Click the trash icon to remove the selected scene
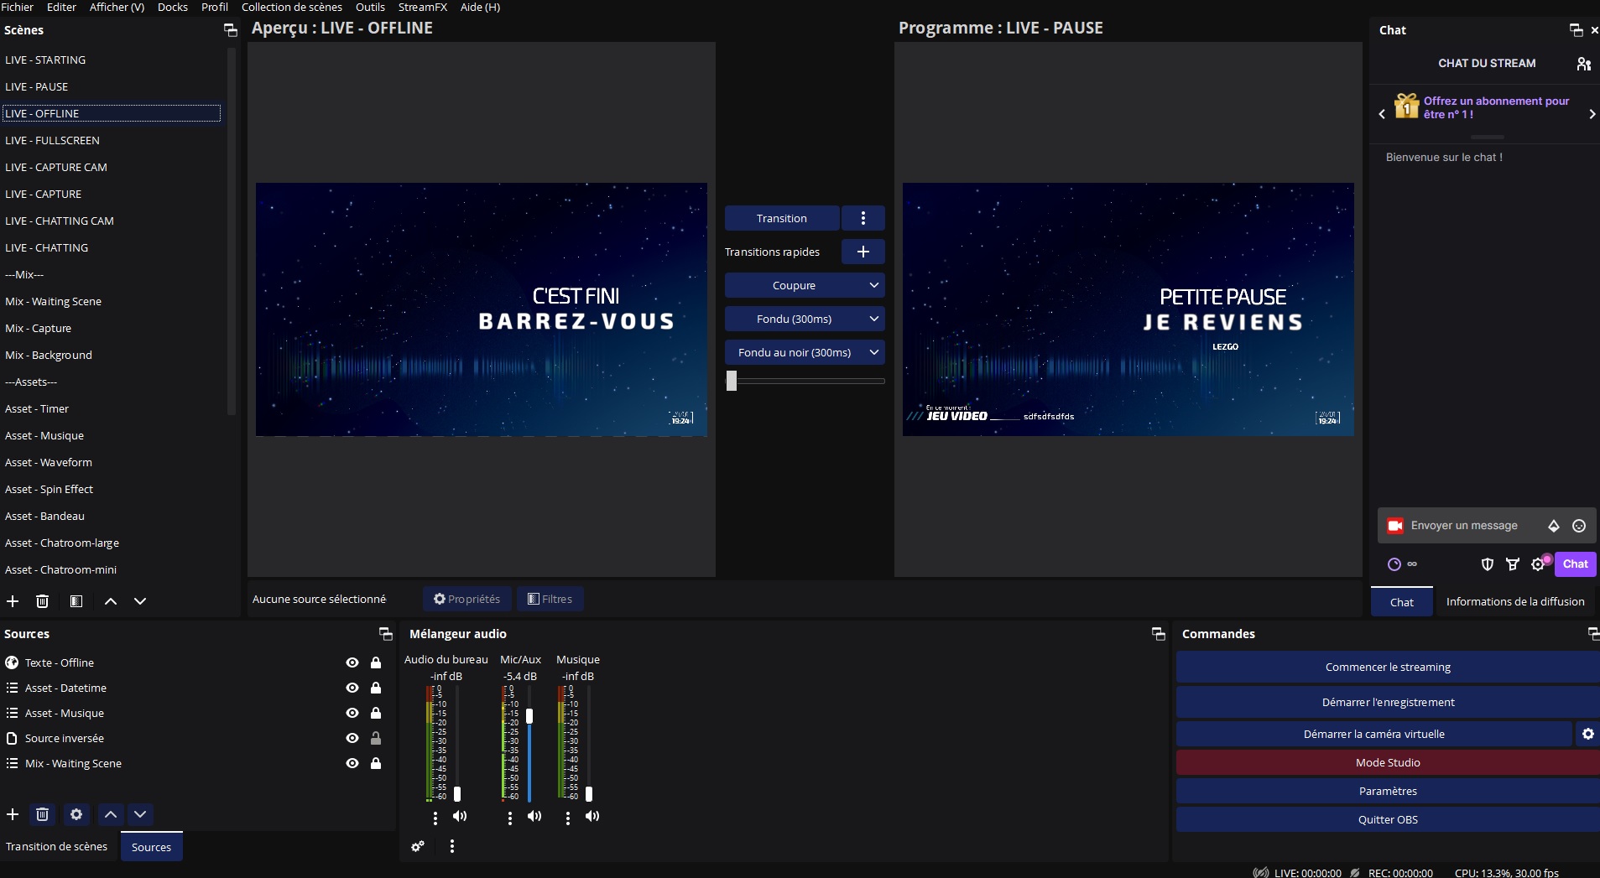1600x878 pixels. pyautogui.click(x=43, y=601)
